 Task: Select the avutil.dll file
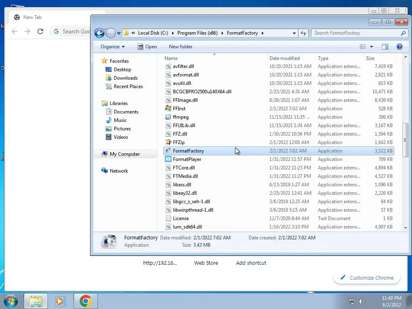tap(182, 83)
